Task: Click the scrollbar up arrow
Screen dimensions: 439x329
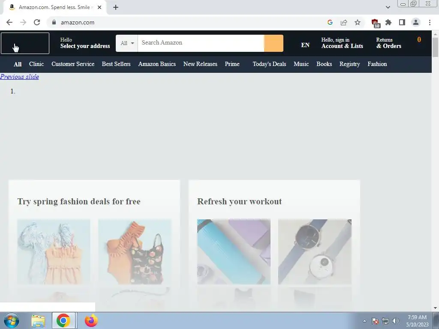Action: tap(435, 34)
